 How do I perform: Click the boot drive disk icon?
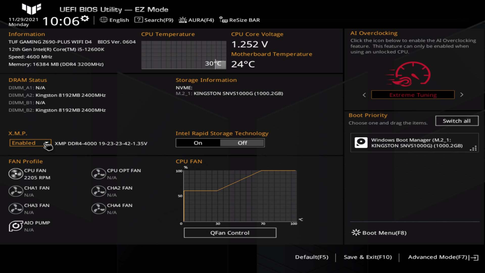[x=361, y=143]
